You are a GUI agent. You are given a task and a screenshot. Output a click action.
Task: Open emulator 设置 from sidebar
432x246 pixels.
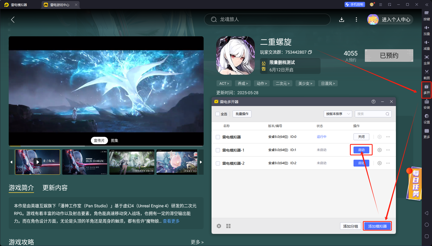coord(426,119)
